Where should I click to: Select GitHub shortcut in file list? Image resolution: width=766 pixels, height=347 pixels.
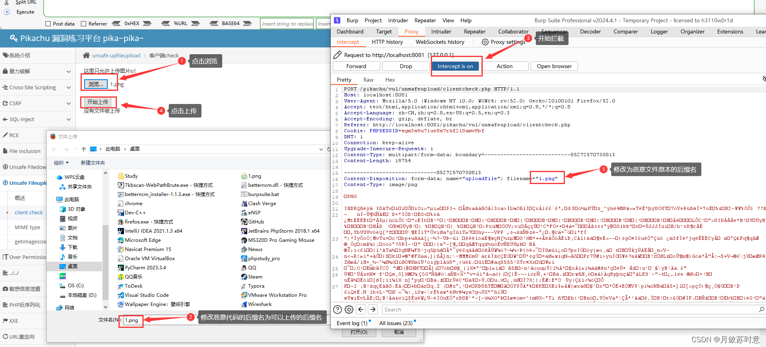[x=253, y=222]
